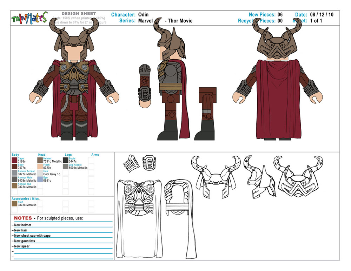Select the chest cap with cape front sketch
Image resolution: width=351 pixels, height=271 pixels.
(139, 218)
